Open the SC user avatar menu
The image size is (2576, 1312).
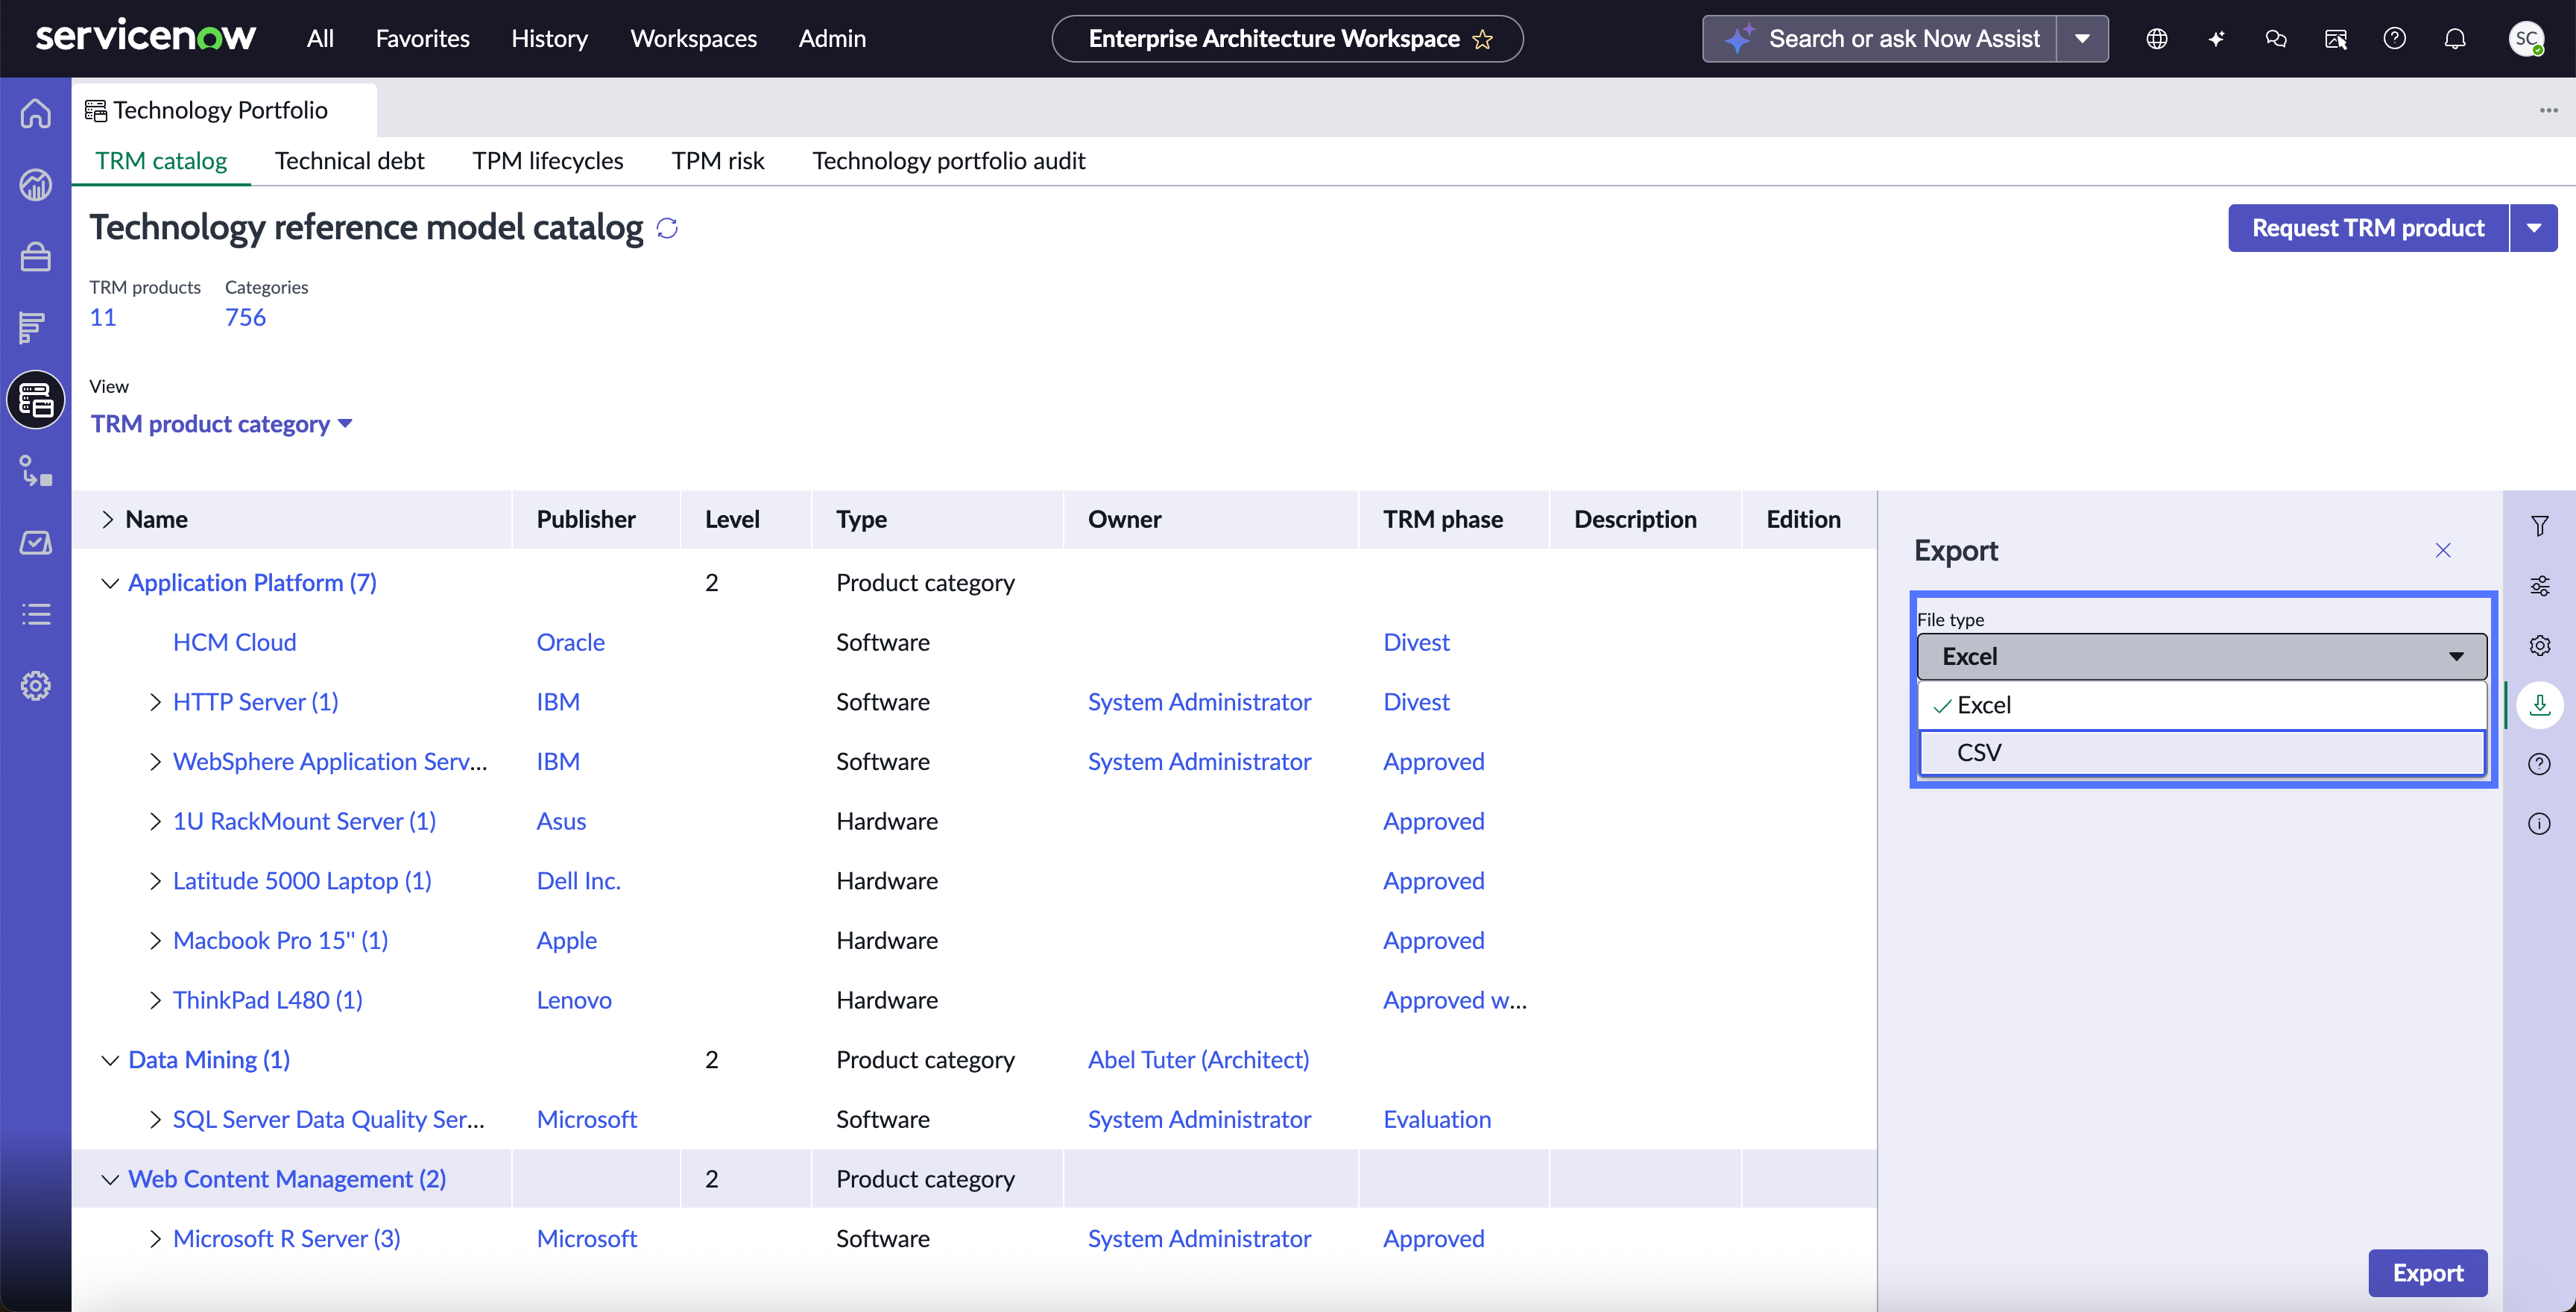click(2527, 39)
